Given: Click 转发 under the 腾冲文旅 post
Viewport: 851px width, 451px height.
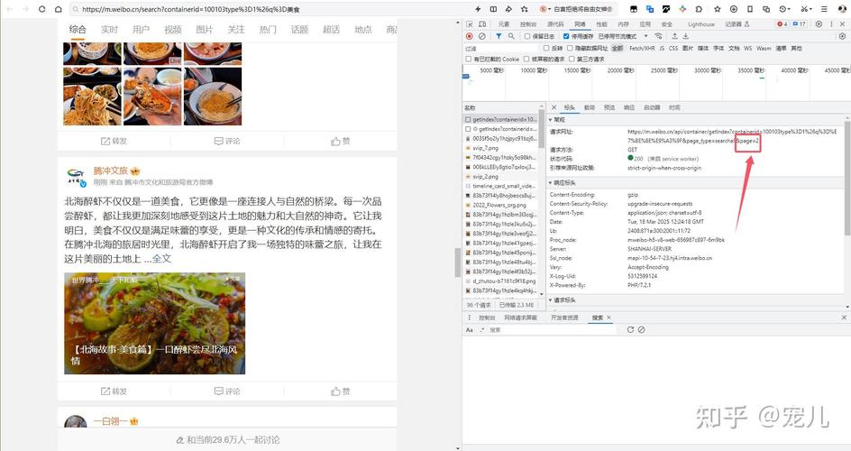Looking at the screenshot, I should (114, 391).
